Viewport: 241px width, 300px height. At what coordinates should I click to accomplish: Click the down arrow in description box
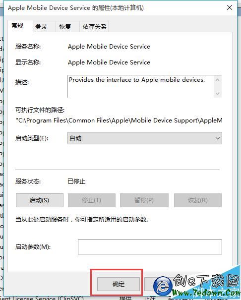coord(217,93)
